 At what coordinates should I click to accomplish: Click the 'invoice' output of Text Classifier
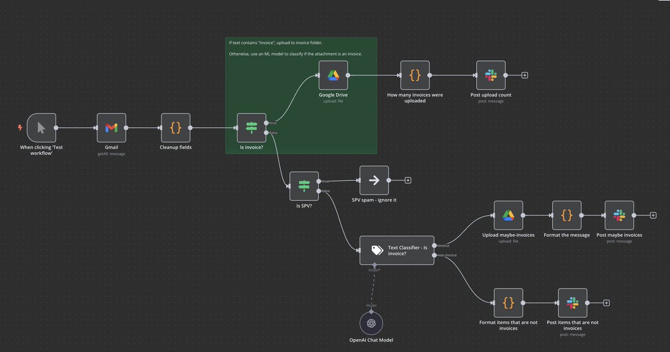[434, 244]
